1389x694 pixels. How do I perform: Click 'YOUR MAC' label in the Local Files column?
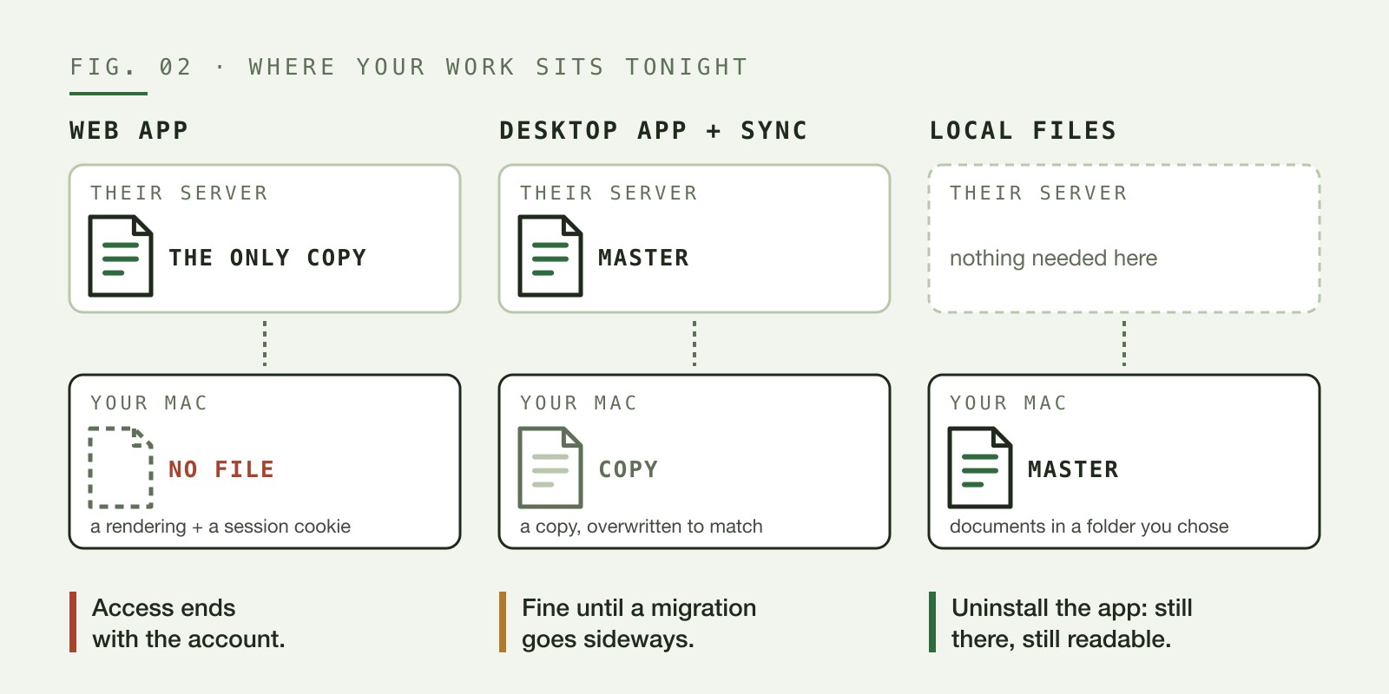tap(1009, 403)
